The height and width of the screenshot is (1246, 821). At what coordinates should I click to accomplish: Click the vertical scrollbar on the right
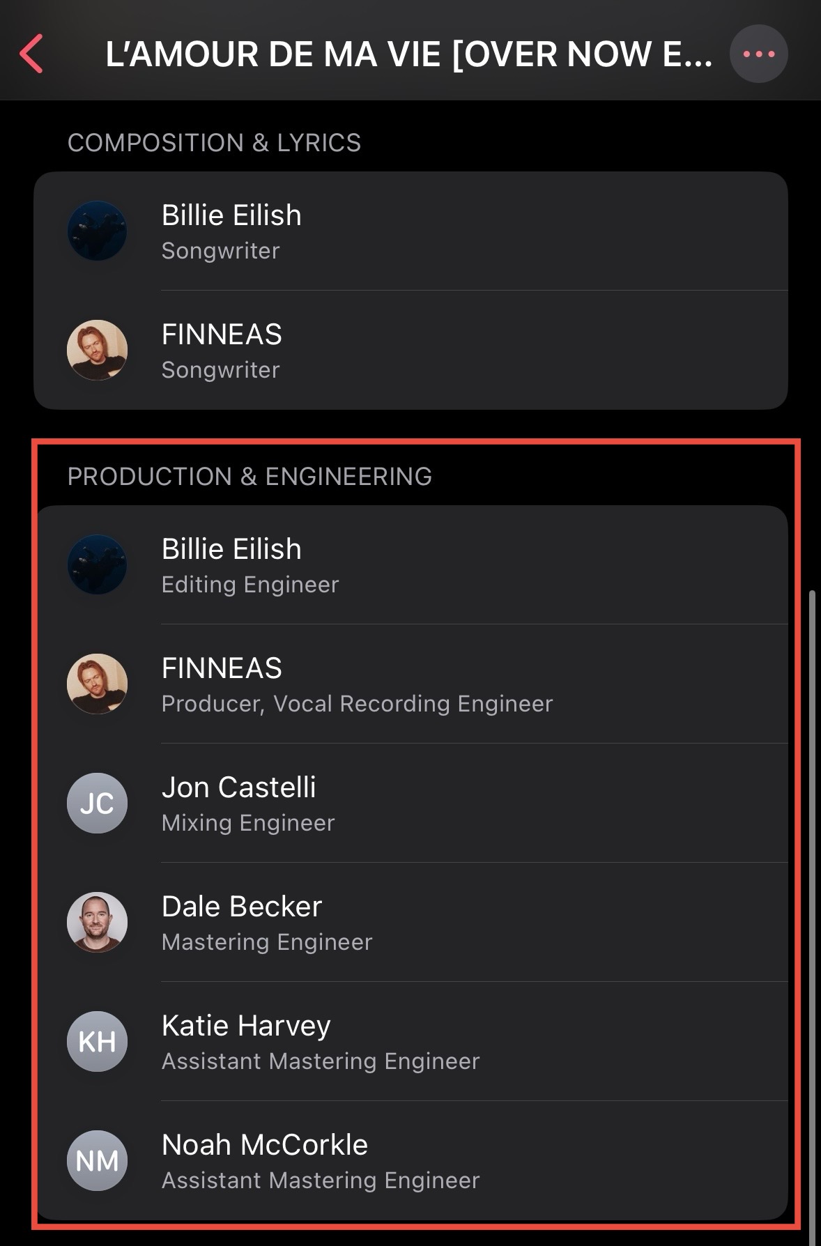pos(812,906)
